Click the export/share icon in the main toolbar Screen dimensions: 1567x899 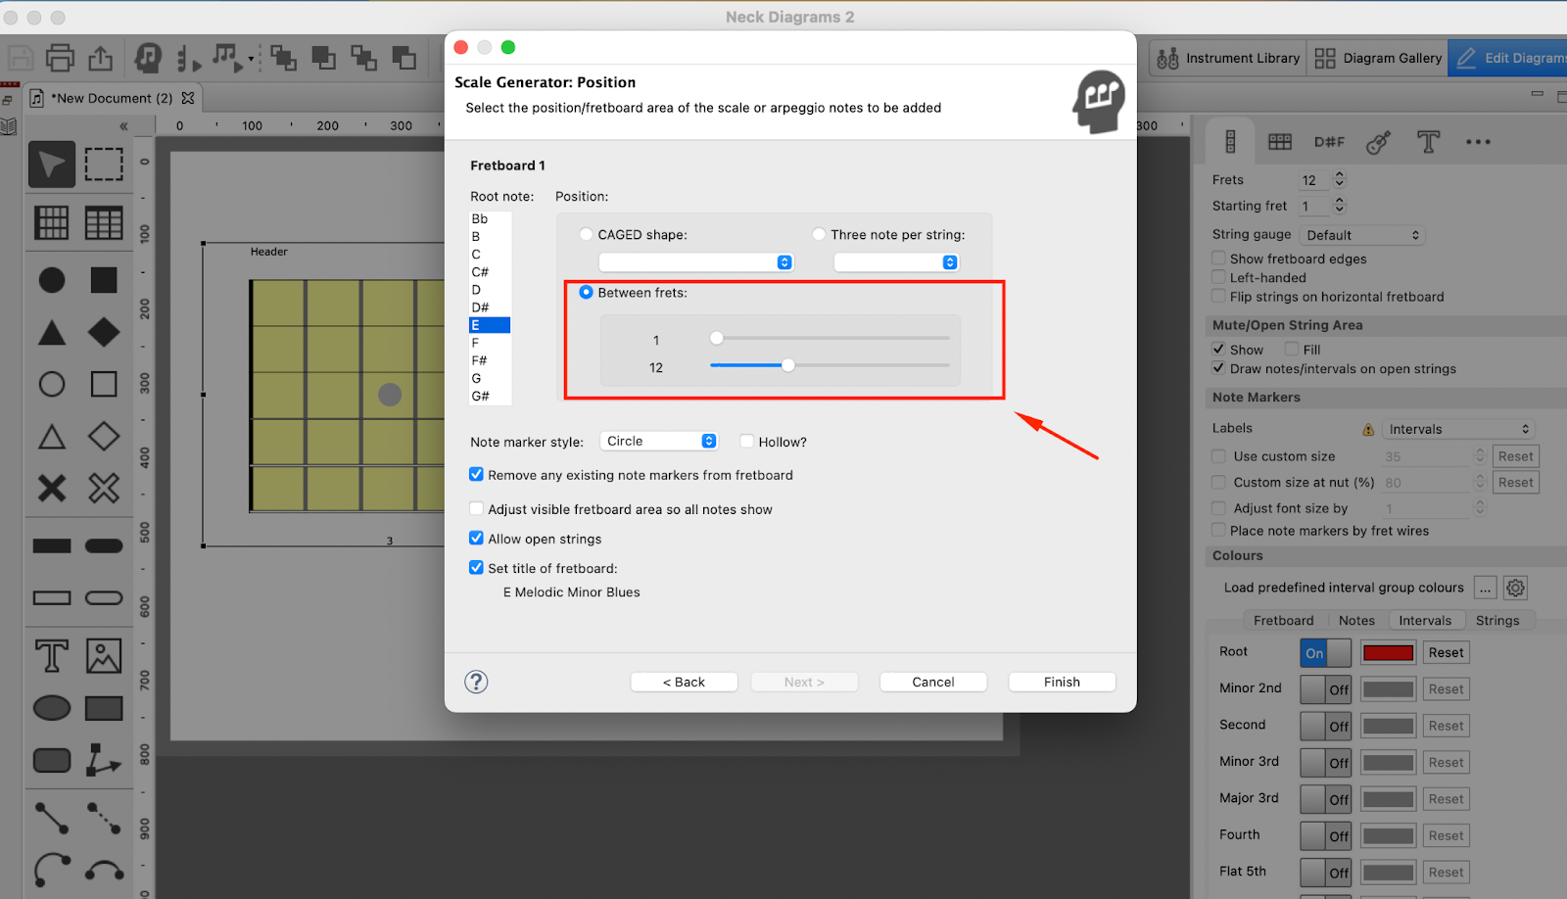click(x=100, y=58)
